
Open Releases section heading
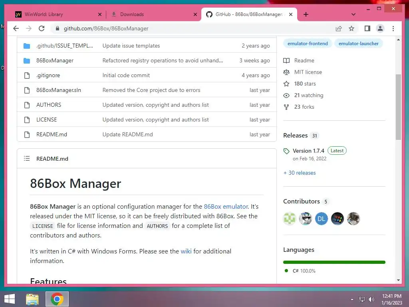pos(296,135)
